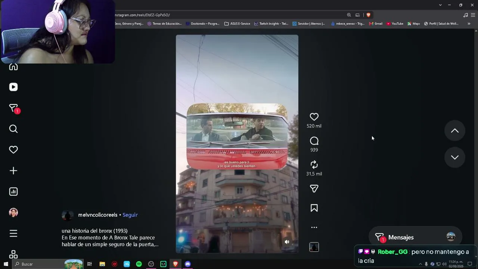
Task: Open Gmail bookmark
Action: [x=376, y=24]
